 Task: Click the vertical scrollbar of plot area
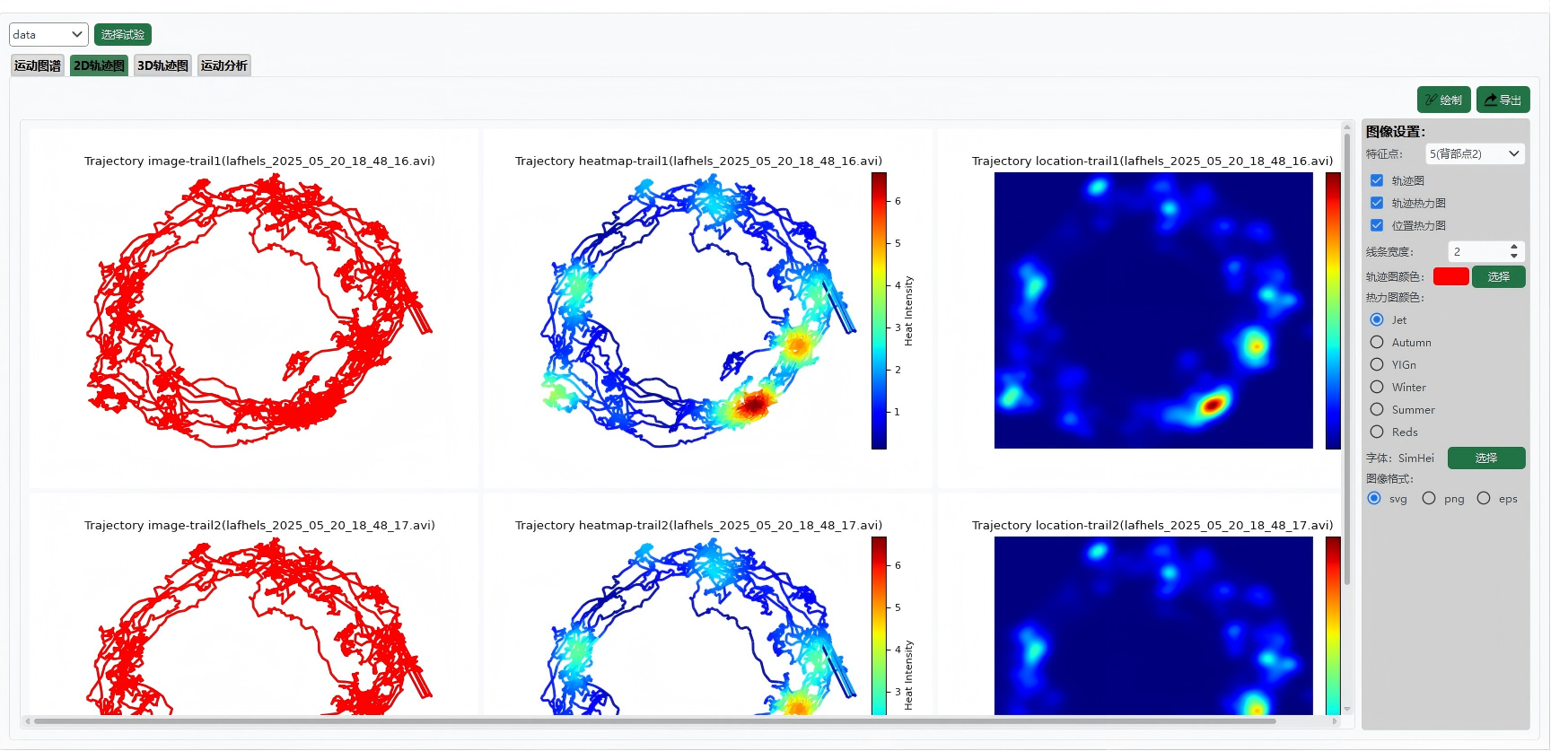1347,359
